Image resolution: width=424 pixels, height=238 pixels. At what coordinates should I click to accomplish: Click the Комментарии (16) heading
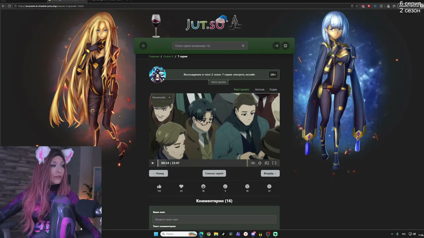214,201
